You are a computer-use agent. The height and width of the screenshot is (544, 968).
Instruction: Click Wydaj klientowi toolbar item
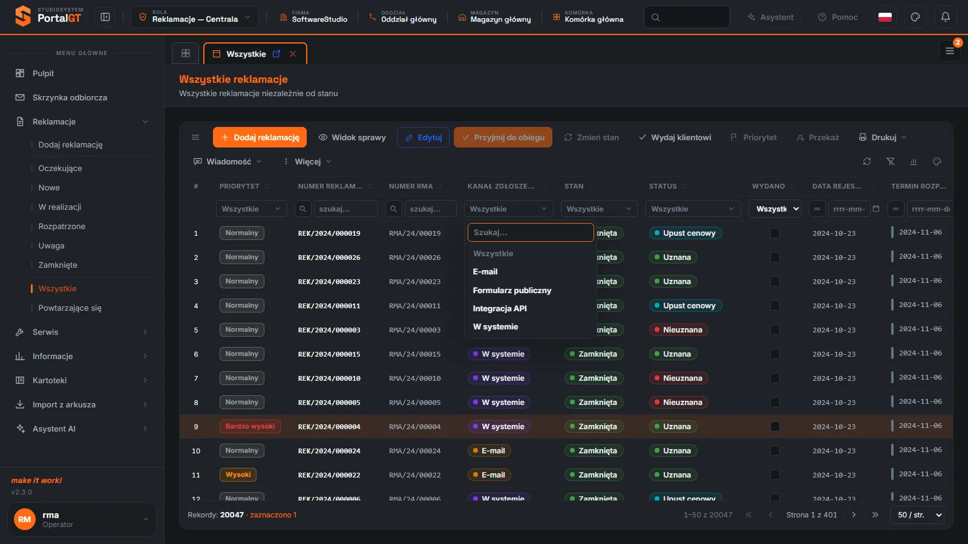[x=675, y=137]
